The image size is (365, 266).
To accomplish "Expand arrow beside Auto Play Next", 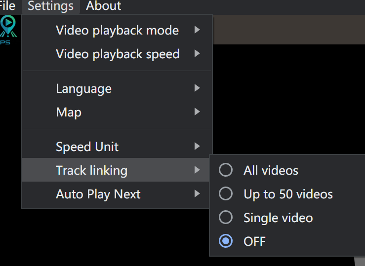I will click(x=197, y=193).
